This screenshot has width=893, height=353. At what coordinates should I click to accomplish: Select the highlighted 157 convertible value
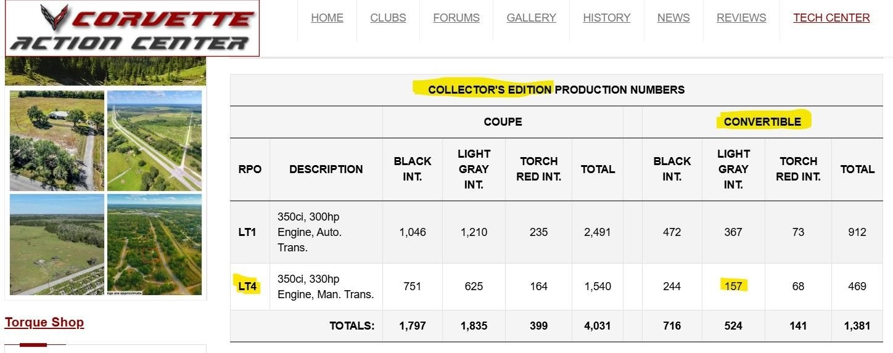pos(733,286)
